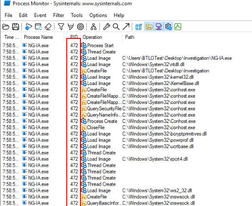Viewport: 252px width, 206px height.
Task: Toggle Show Network Activity
Action: [159, 27]
